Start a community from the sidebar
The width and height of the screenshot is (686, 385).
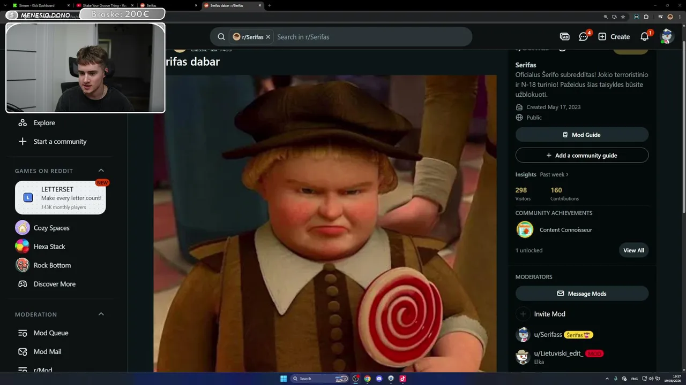coord(53,141)
